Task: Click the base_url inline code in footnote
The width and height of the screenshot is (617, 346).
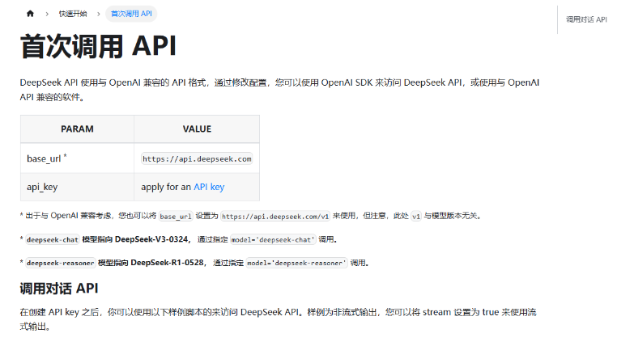Action: pos(176,217)
